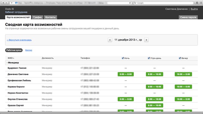
Task: Select the name Оразов Сергей
Action: [x=16, y=105]
